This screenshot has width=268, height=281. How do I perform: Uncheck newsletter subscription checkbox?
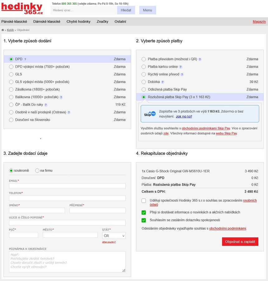[x=144, y=212]
